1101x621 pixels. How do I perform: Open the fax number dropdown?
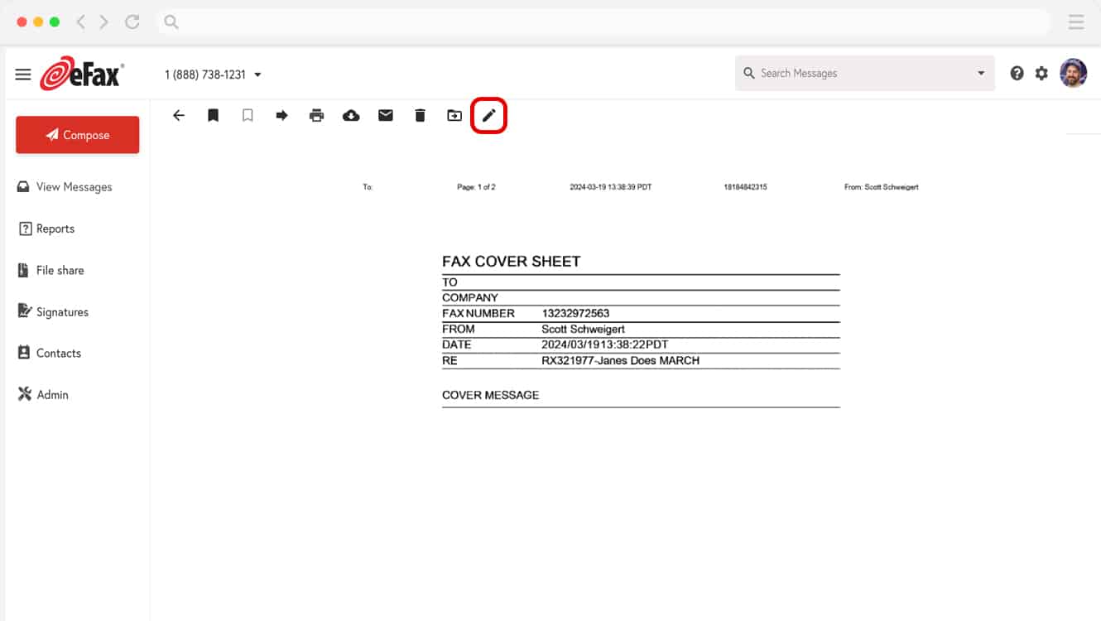click(257, 73)
